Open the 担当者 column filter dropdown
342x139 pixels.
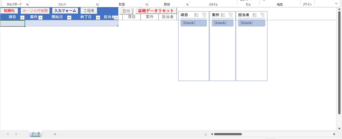click(116, 17)
